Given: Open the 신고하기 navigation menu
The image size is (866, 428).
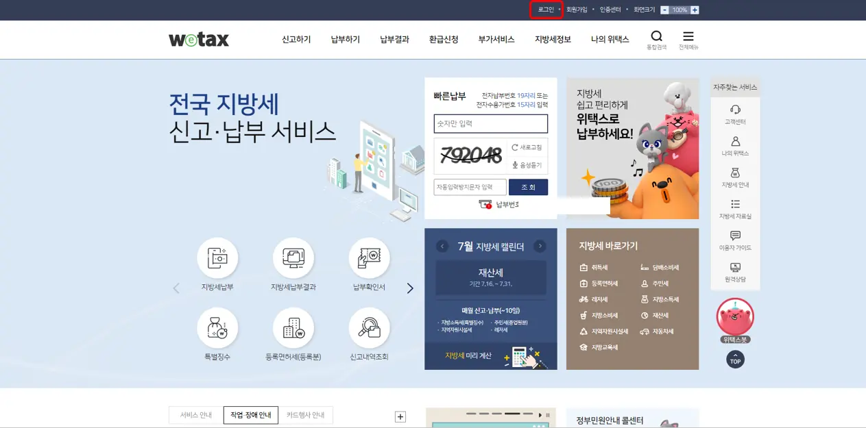Looking at the screenshot, I should [x=295, y=40].
